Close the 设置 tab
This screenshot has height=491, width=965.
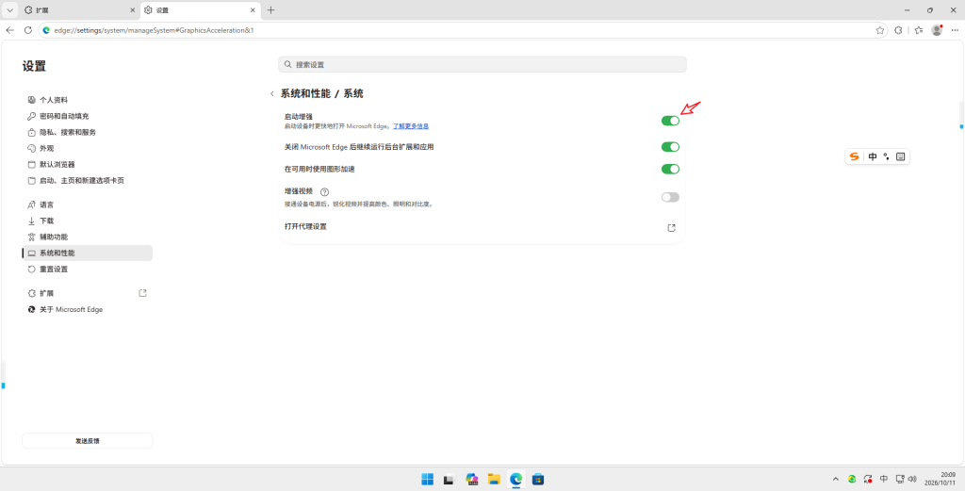click(253, 10)
